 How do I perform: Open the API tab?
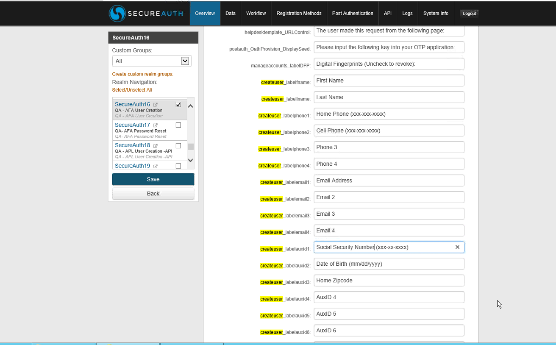coord(388,13)
